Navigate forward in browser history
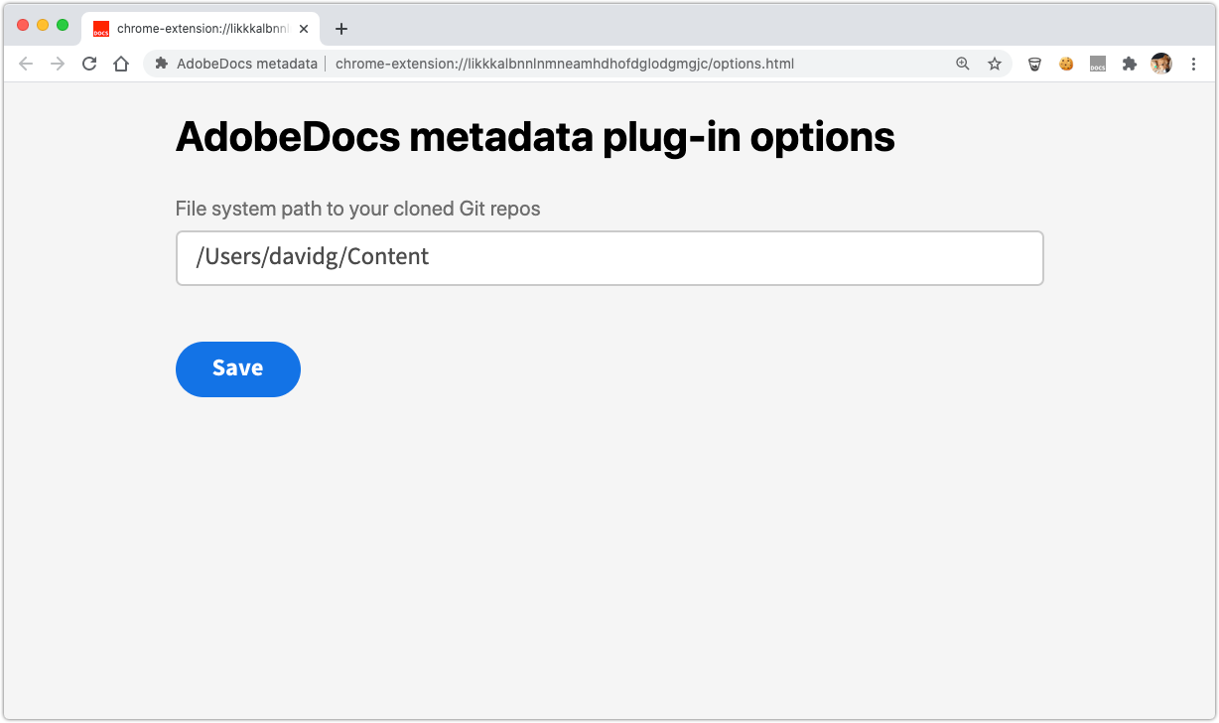This screenshot has width=1219, height=723. point(58,64)
